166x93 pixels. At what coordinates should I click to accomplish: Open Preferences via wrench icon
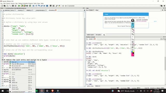57,6
